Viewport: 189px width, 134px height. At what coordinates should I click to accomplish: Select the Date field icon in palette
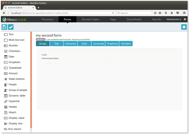coord(6,57)
